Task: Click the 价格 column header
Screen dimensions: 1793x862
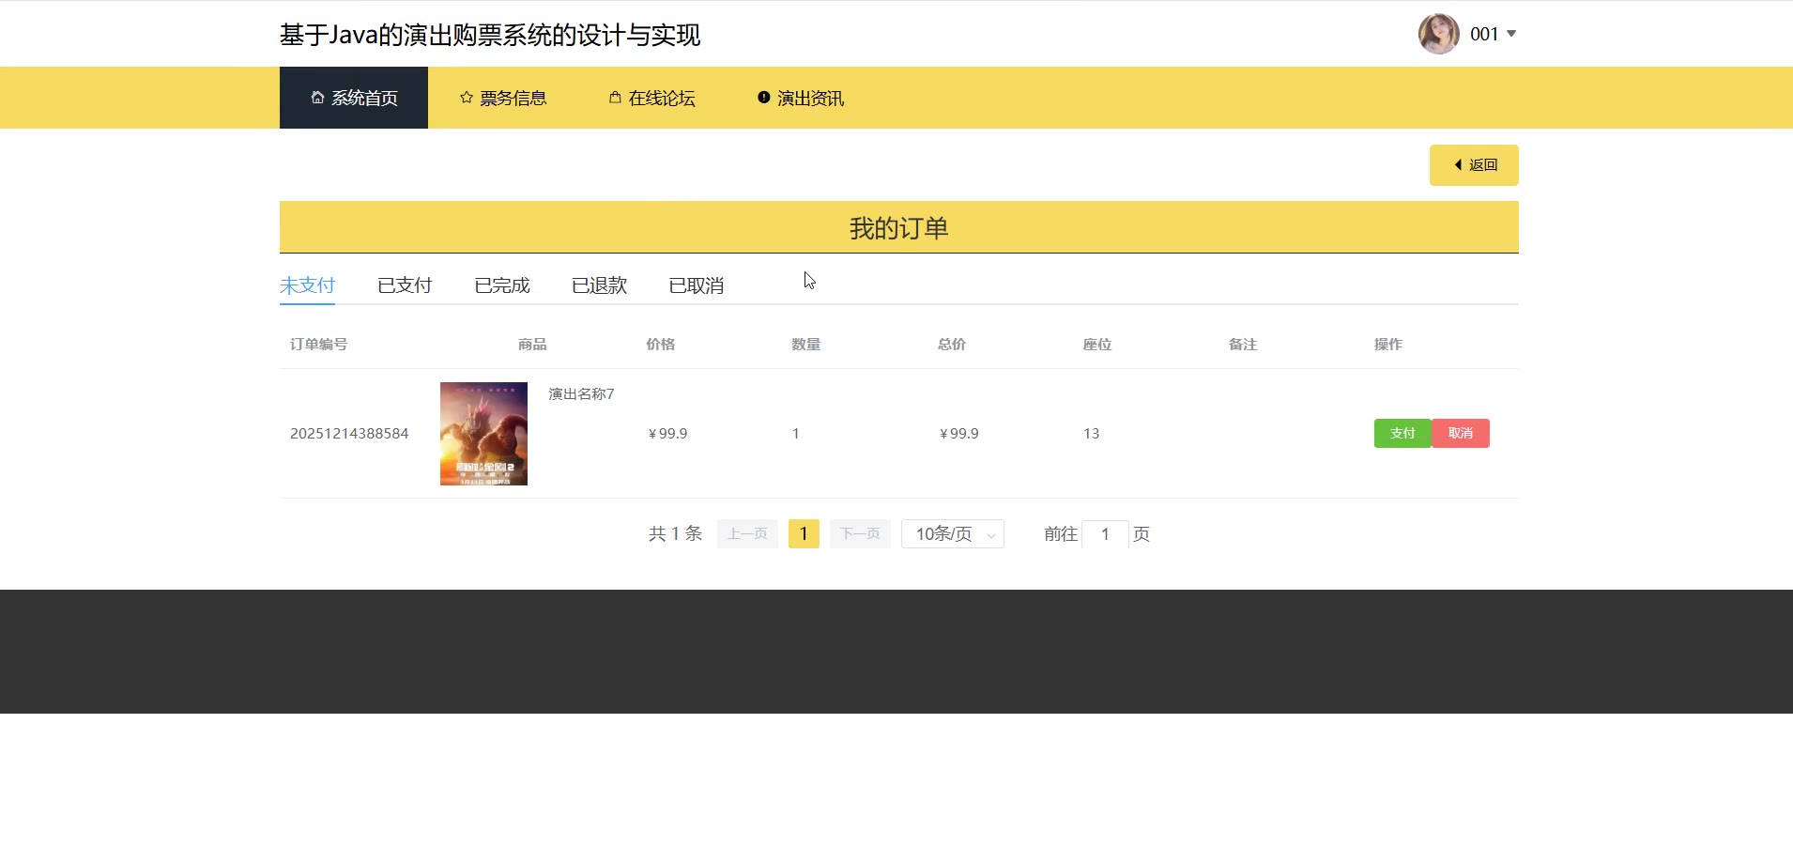Action: 661,345
